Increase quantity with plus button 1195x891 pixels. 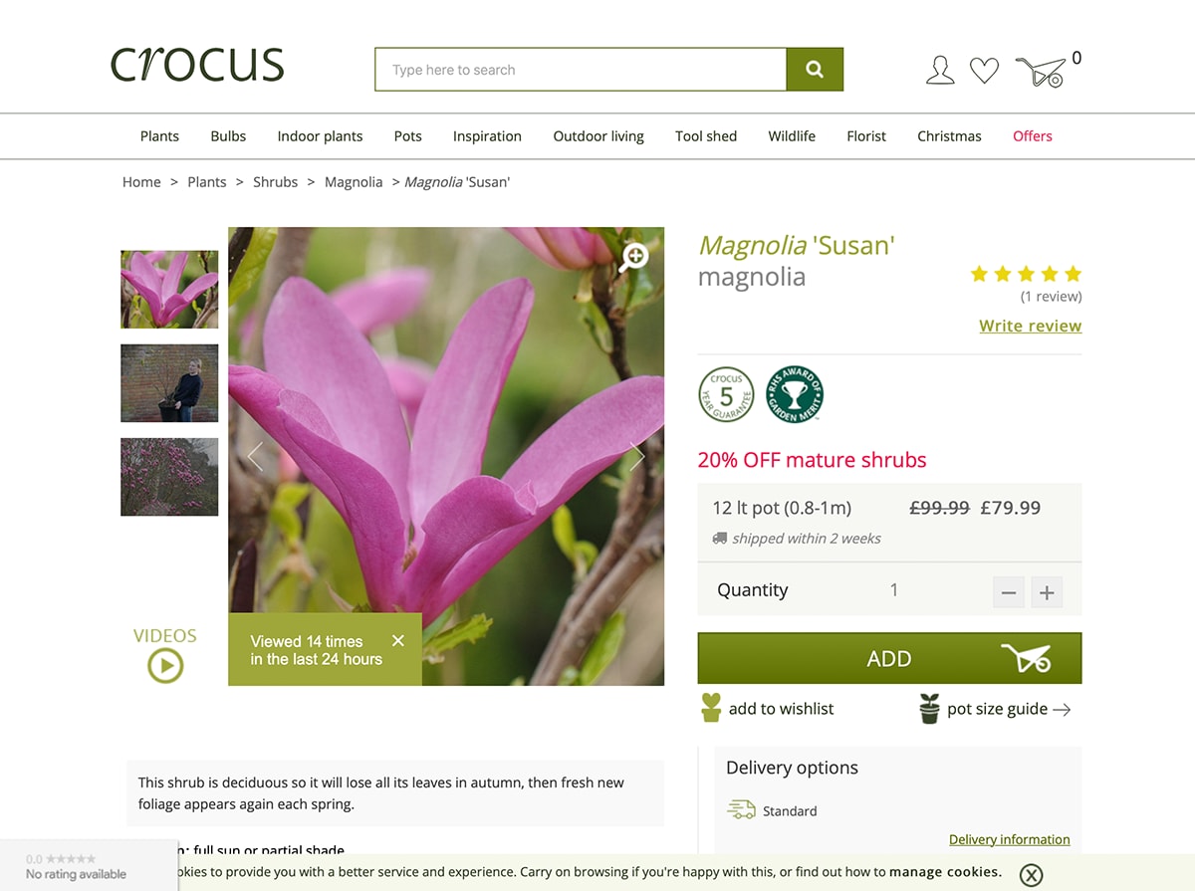tap(1047, 592)
